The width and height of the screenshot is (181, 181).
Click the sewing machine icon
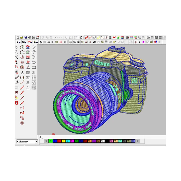pyautogui.click(x=38, y=38)
